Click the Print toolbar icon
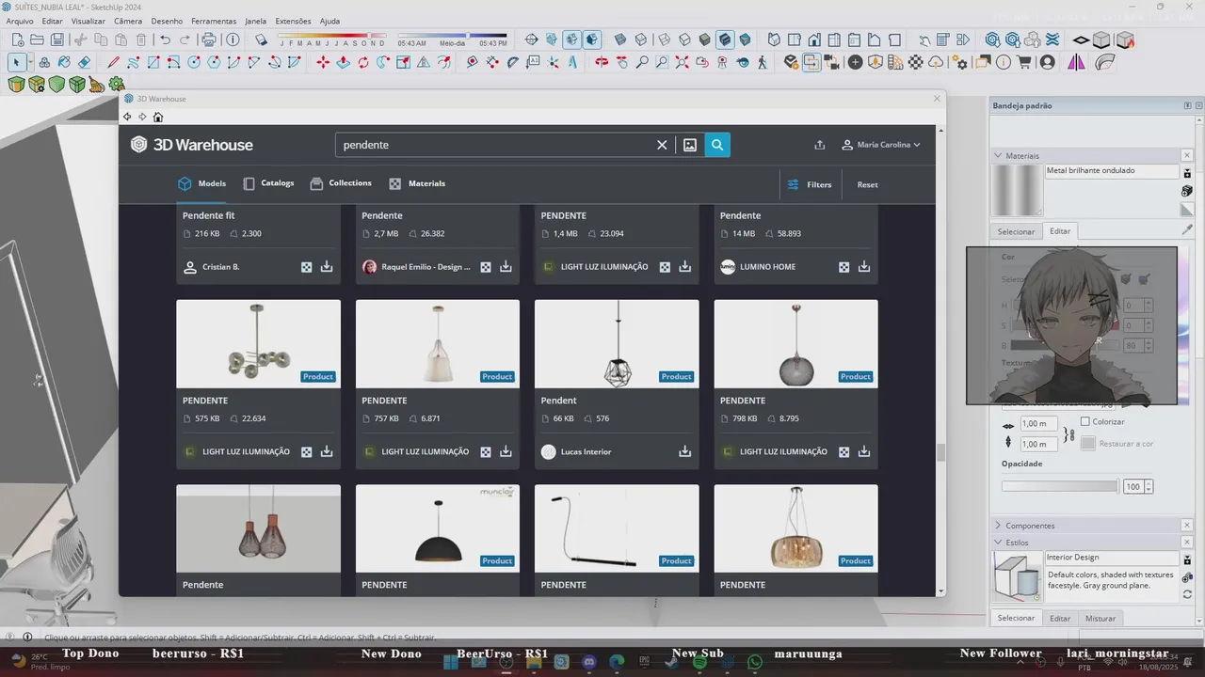 click(x=209, y=39)
